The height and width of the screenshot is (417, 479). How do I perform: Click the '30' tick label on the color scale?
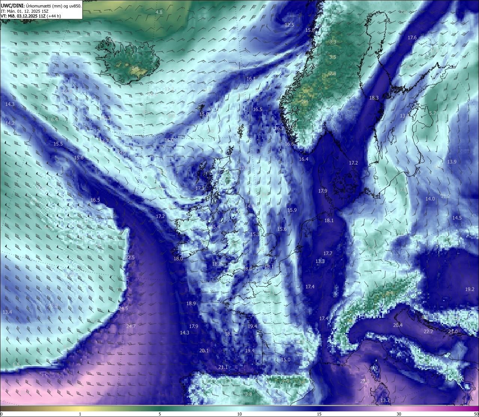pos(399,414)
